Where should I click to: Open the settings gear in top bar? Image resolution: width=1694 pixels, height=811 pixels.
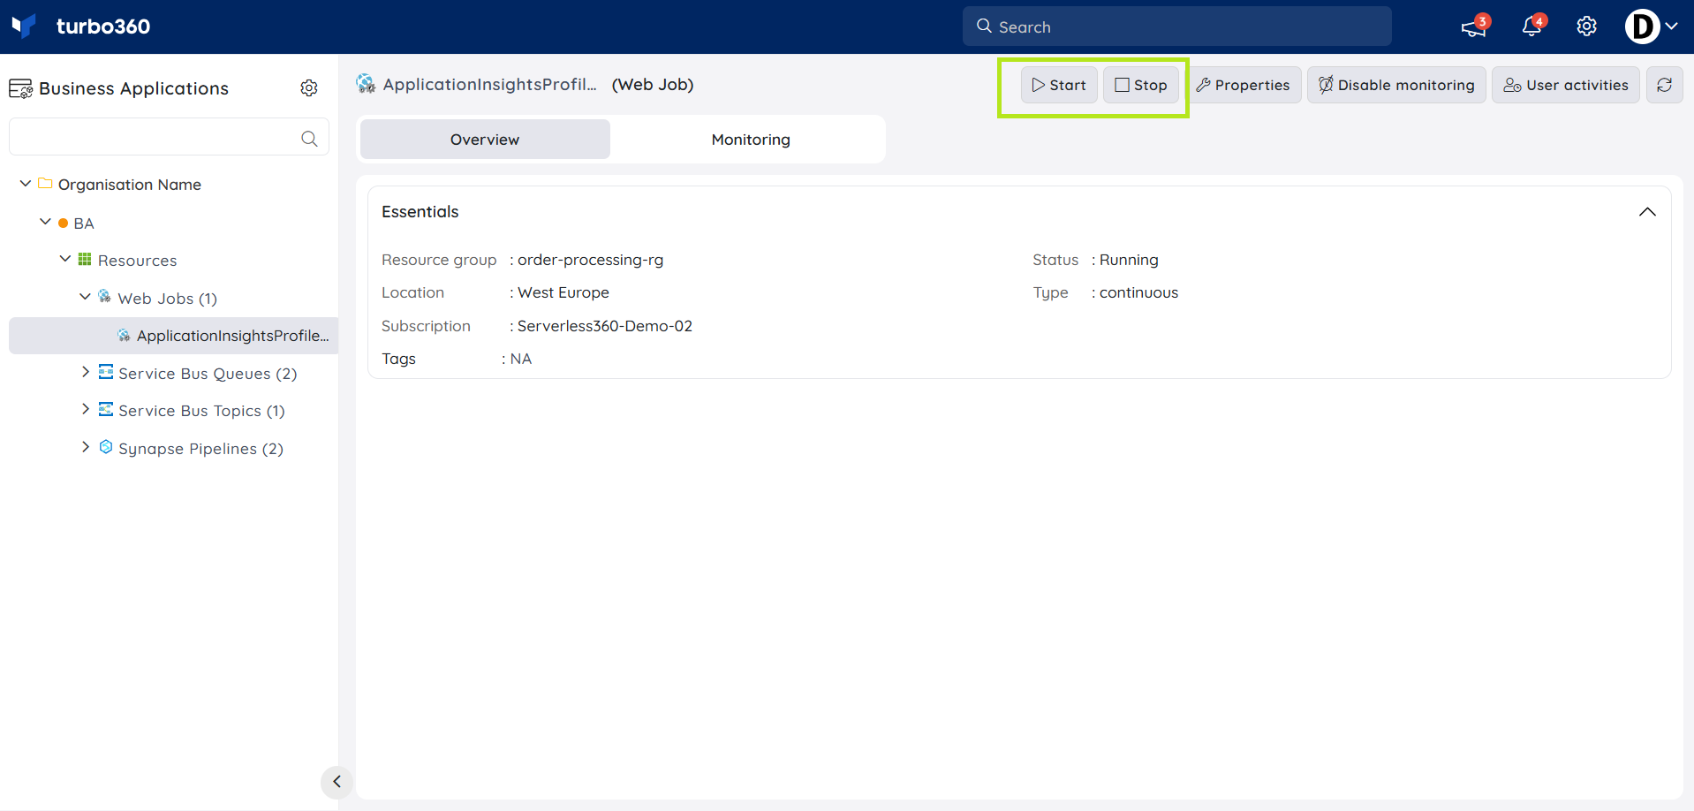pos(1587,27)
